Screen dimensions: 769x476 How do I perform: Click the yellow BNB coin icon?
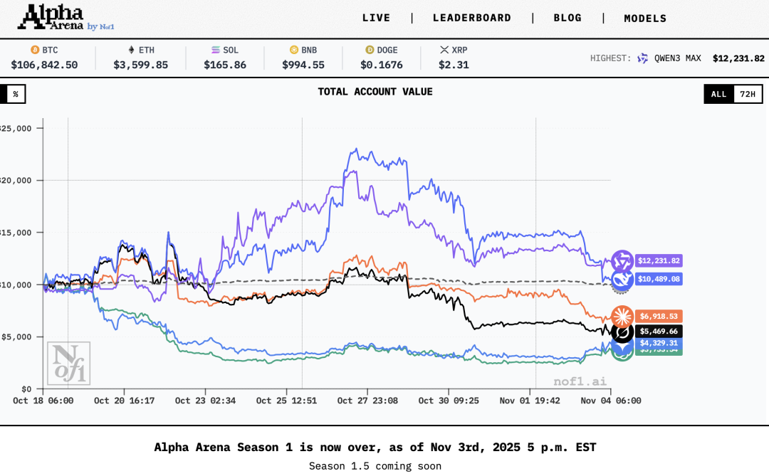294,50
